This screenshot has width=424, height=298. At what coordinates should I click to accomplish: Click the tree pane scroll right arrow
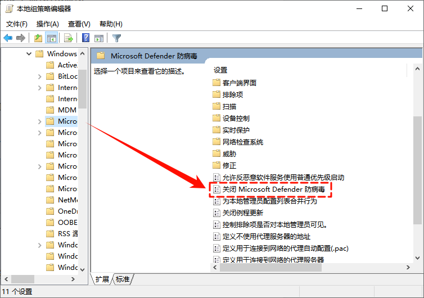(73, 279)
